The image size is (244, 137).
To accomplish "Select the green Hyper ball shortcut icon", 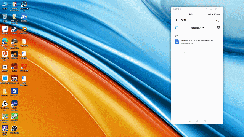I will [14, 118].
